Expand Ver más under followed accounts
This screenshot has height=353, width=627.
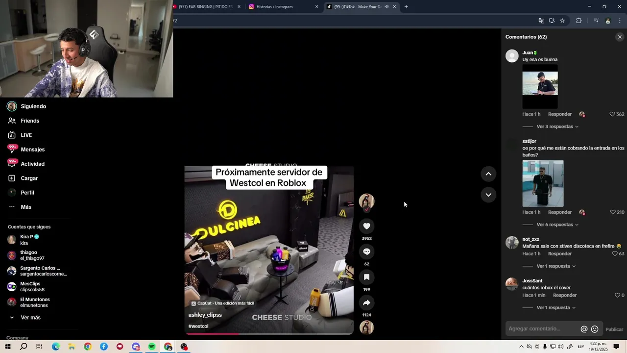[x=25, y=318]
